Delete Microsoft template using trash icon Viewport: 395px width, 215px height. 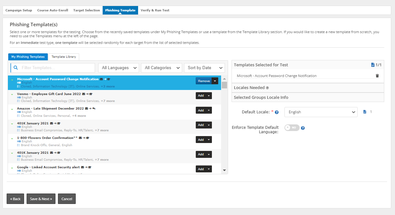377,76
